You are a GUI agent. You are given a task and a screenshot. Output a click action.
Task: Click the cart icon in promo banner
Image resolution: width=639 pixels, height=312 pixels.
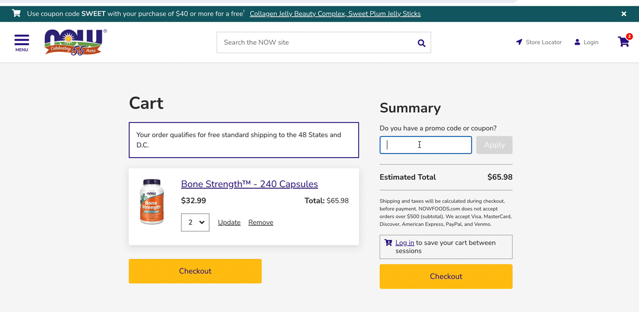tap(16, 13)
